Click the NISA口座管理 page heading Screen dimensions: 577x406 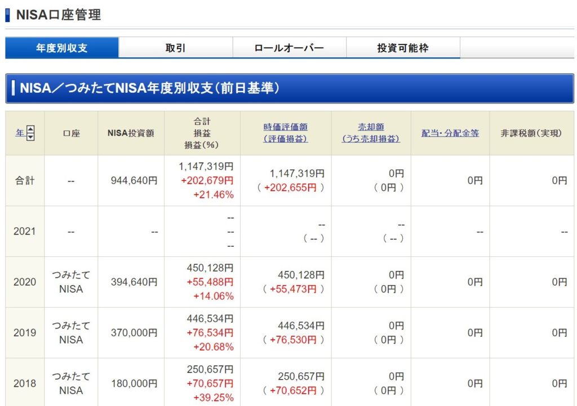pos(59,15)
